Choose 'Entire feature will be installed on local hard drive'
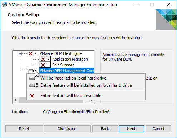The image size is (177, 138). [x=86, y=85]
